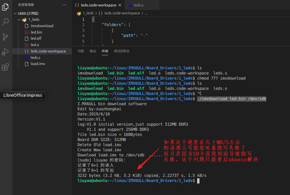290x195 pixels.
Task: Click 1_leds in the breadcrumb
Action: [88, 13]
